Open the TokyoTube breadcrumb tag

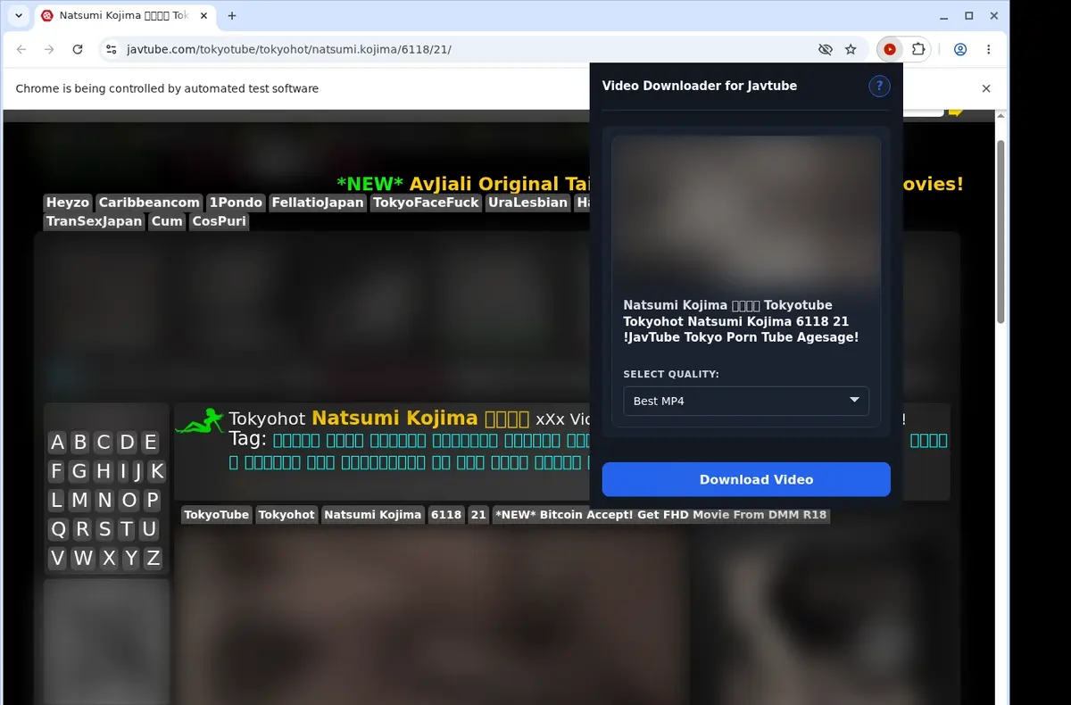[x=217, y=515]
